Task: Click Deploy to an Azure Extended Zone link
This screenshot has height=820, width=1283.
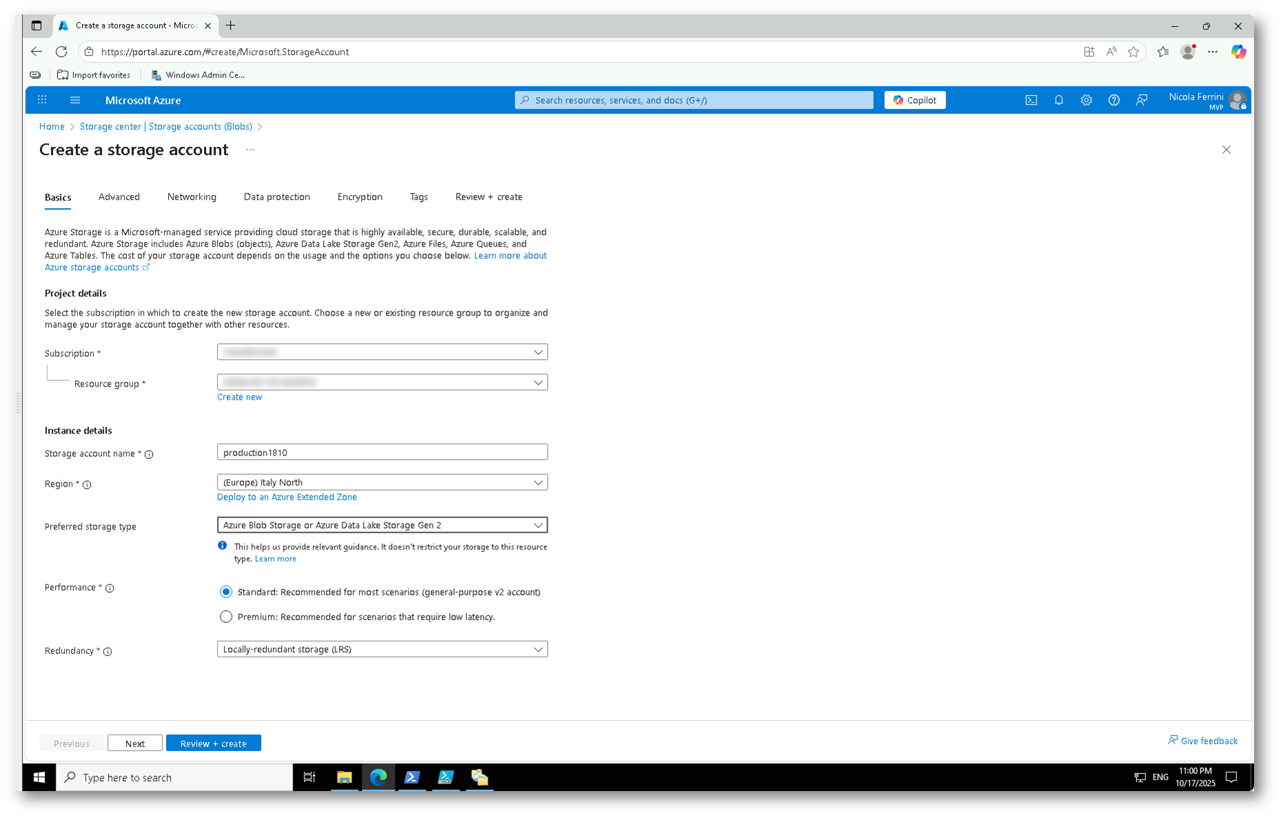Action: [x=287, y=497]
